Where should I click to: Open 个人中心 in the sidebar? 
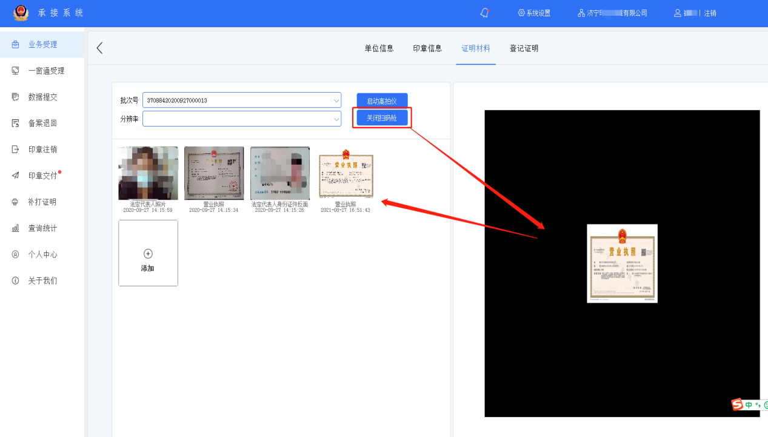coord(42,255)
